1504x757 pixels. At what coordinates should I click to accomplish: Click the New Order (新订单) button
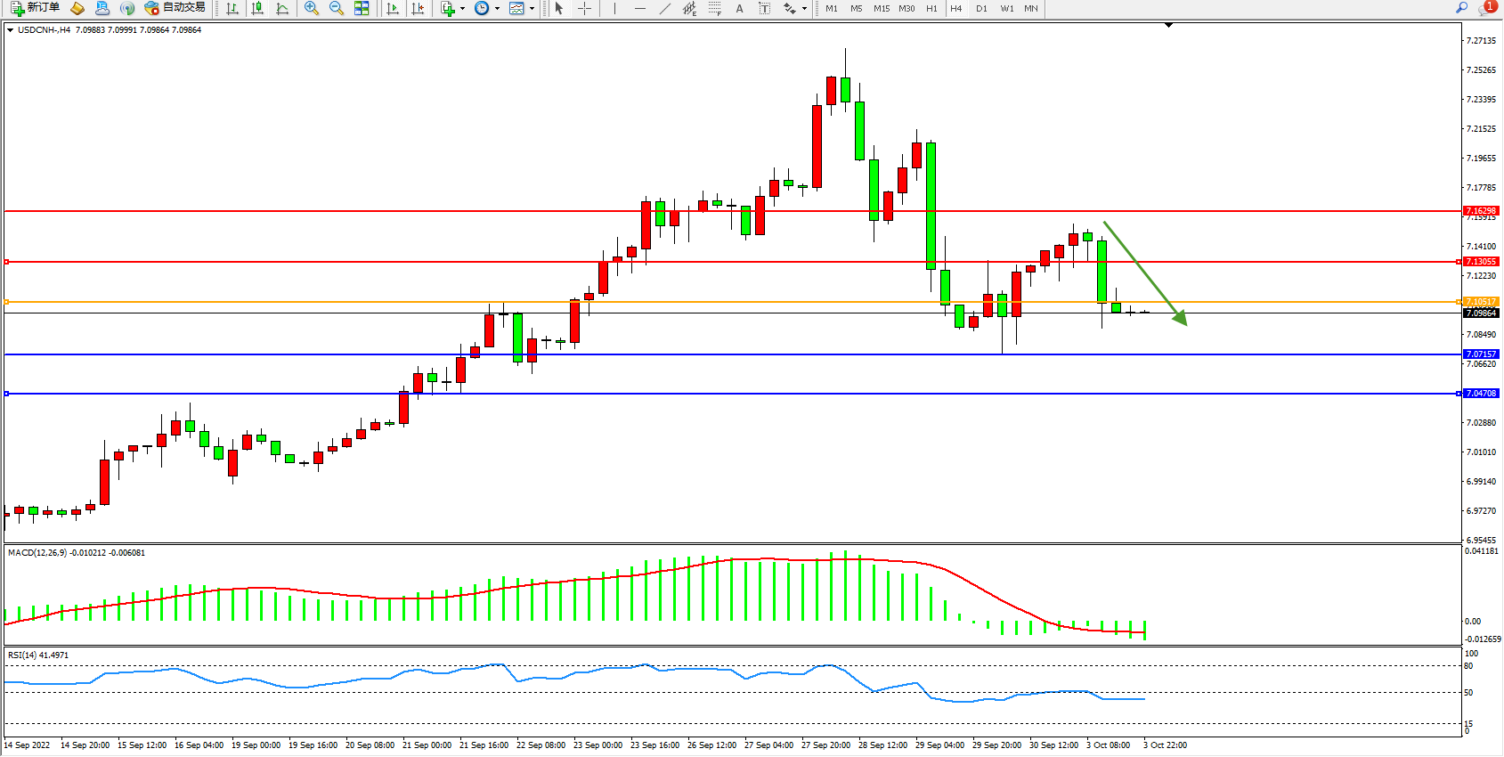(x=36, y=8)
